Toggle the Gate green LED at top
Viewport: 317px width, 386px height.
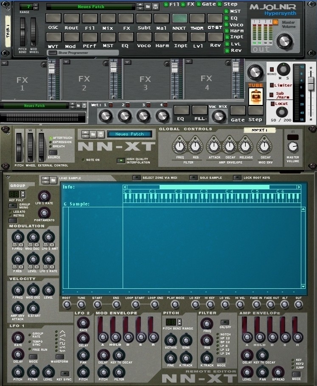pyautogui.click(x=199, y=4)
